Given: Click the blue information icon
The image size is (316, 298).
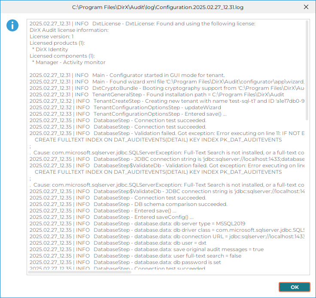Looking at the screenshot, I should click(12, 25).
